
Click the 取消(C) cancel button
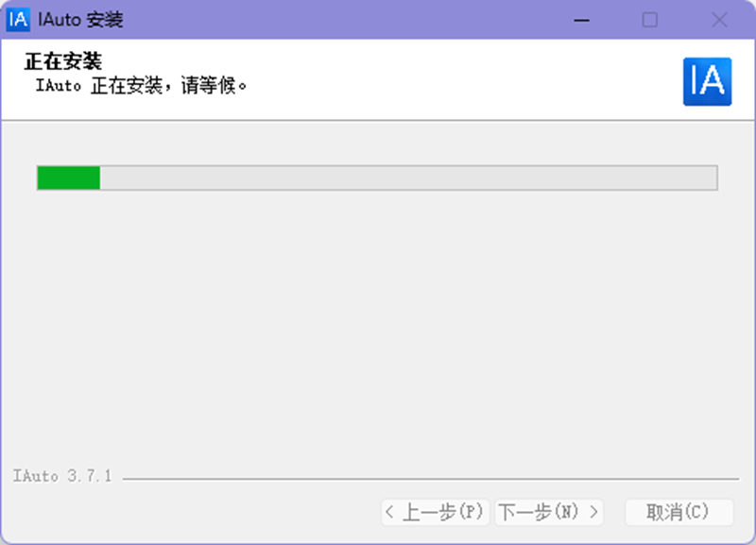point(679,512)
